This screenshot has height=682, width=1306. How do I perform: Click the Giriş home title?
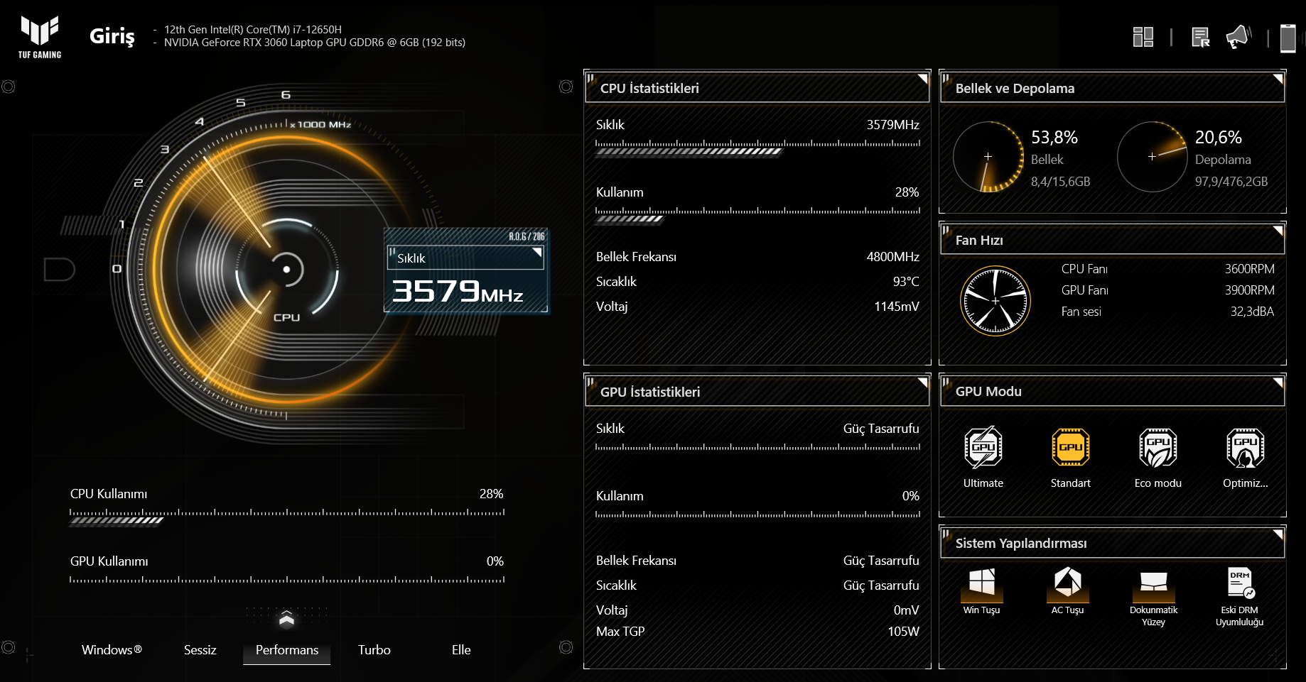pos(112,36)
